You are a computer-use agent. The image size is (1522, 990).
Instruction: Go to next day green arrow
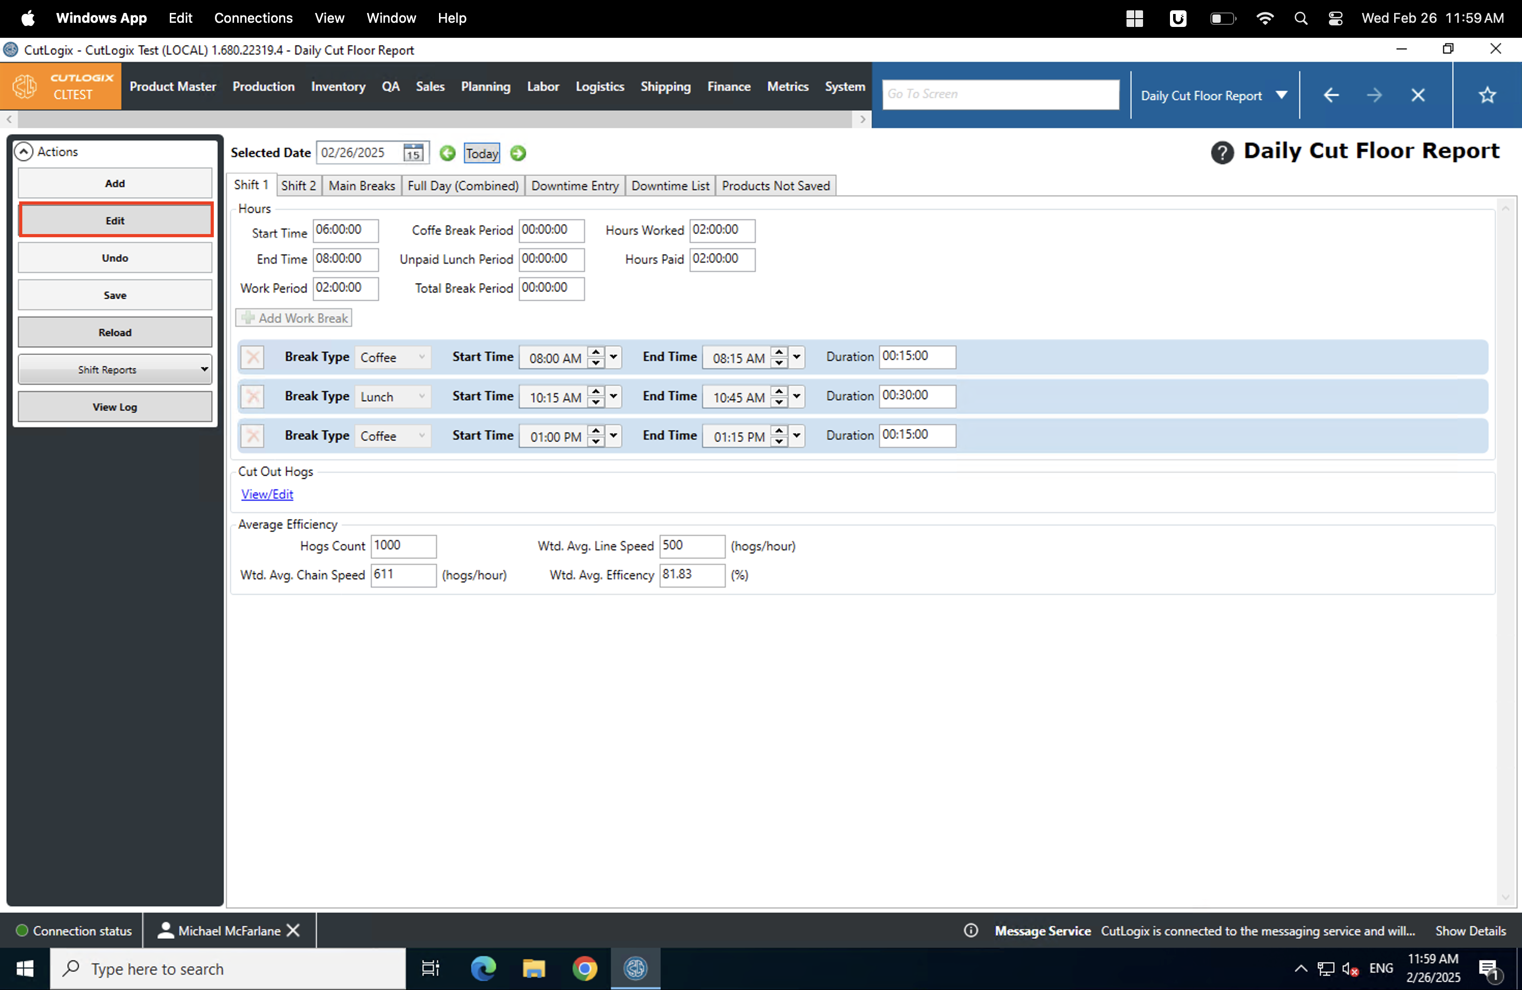518,153
